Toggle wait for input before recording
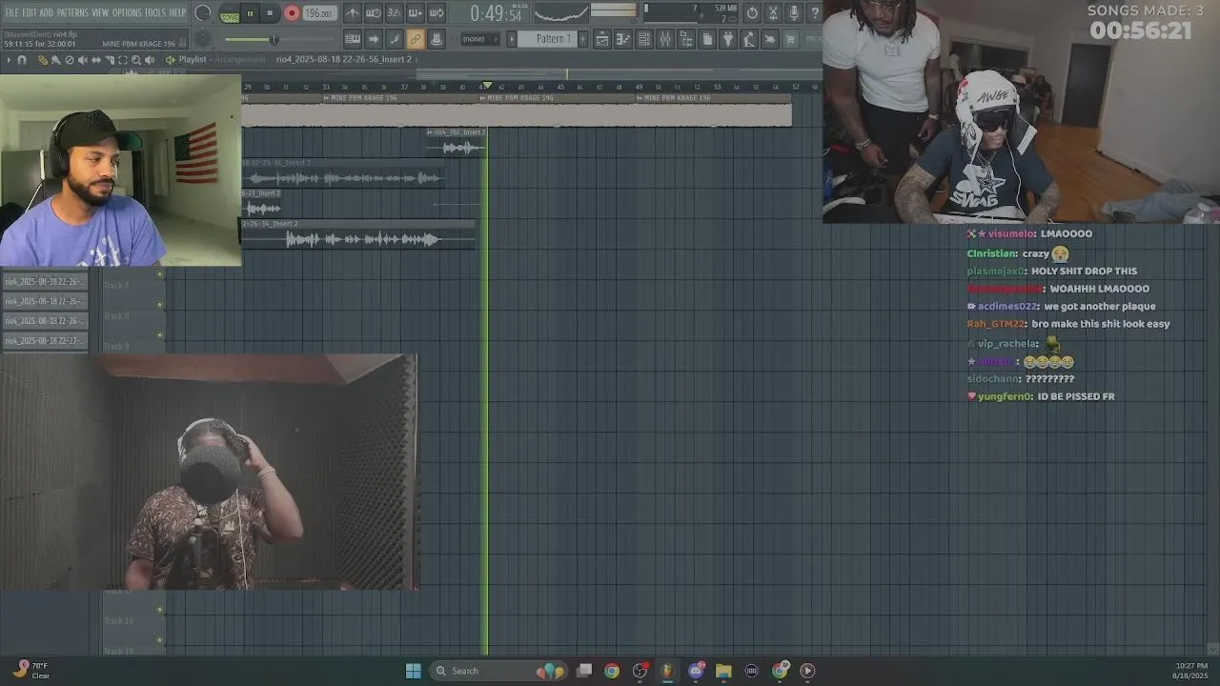This screenshot has width=1220, height=686. (x=374, y=13)
